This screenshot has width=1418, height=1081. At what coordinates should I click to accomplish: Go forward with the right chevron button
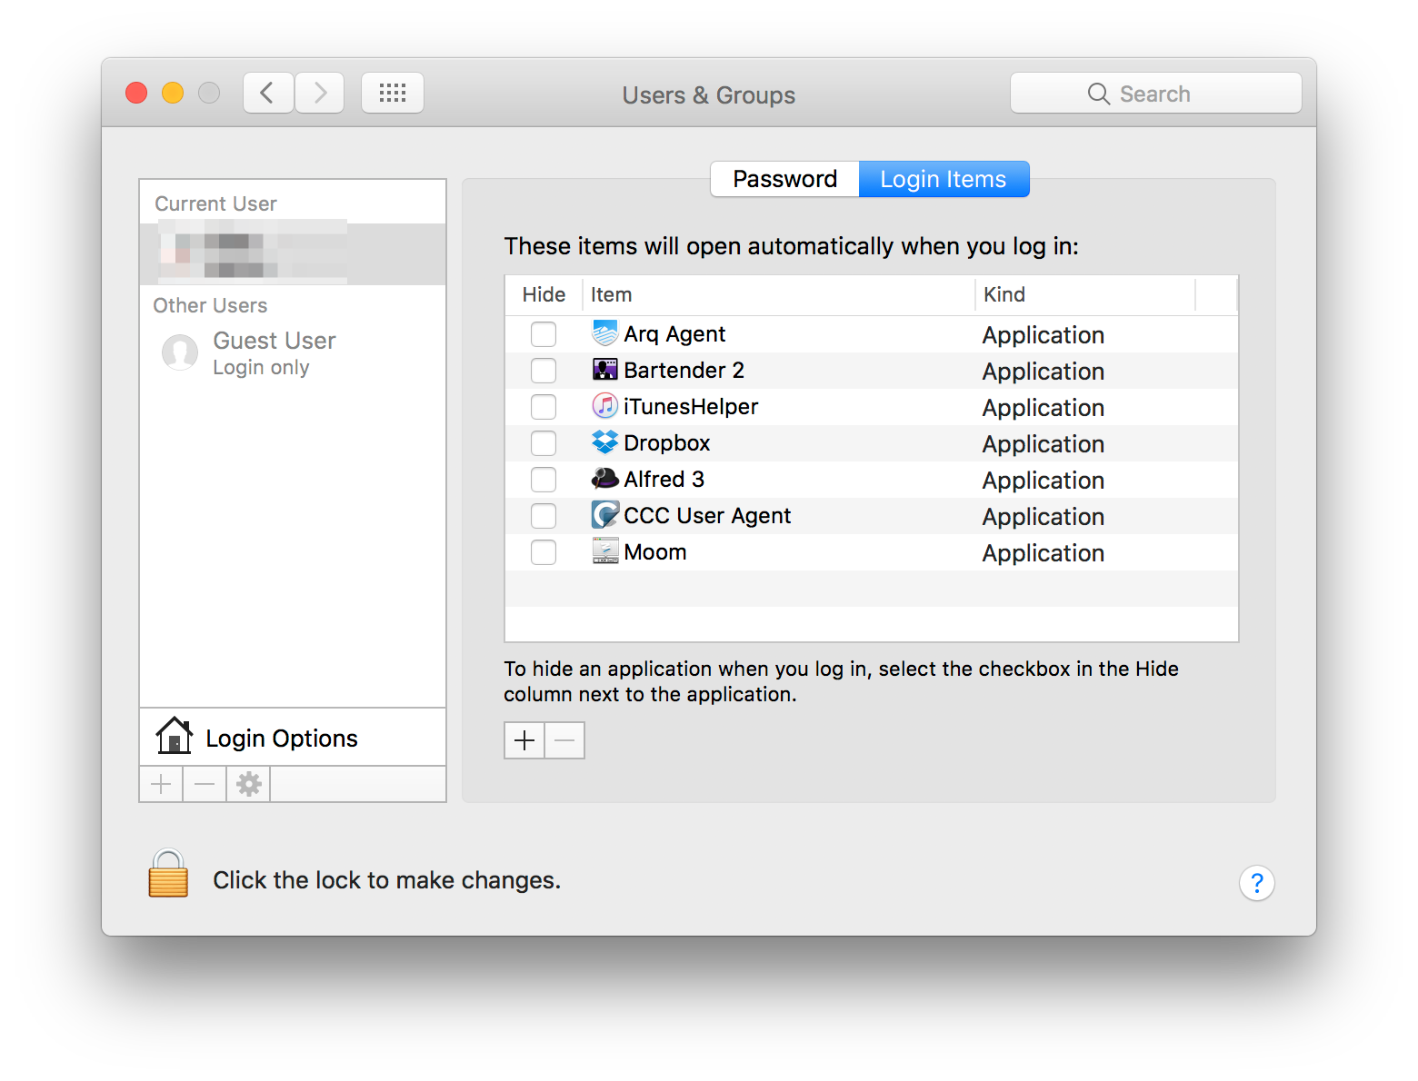click(319, 93)
